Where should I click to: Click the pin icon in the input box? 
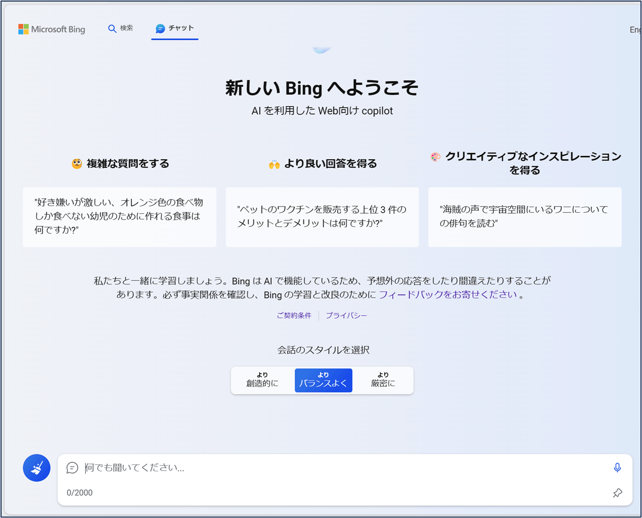pos(617,493)
